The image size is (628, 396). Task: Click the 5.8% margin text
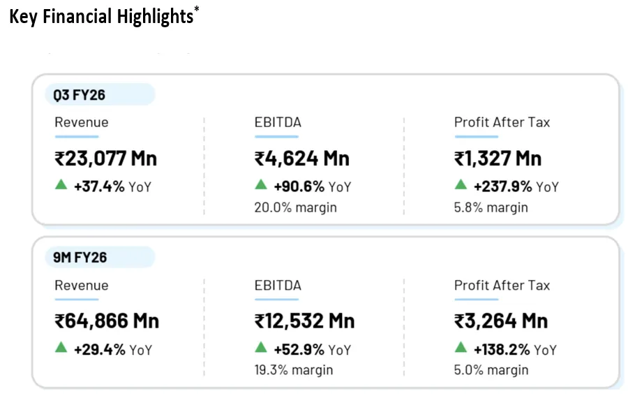click(x=491, y=207)
